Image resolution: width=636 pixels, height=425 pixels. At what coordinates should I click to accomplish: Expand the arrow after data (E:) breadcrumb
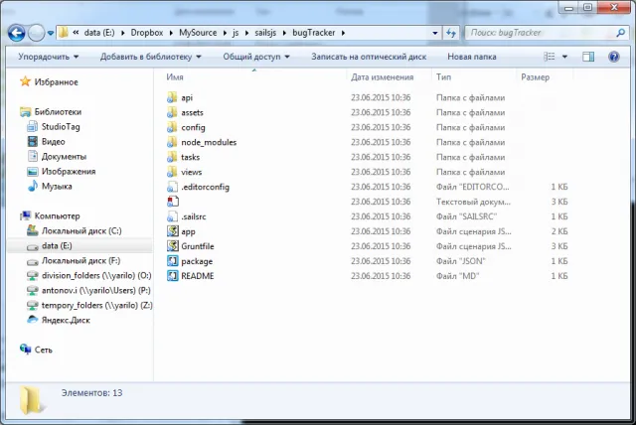pos(123,33)
